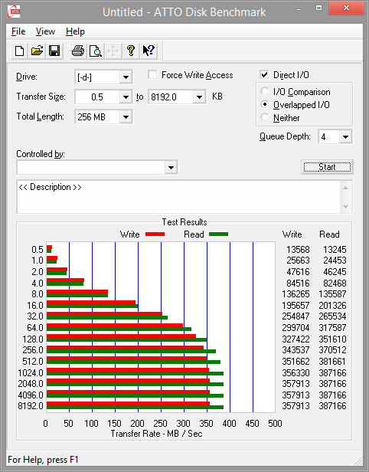Uncheck the Direct I/O checkbox
Screen dimensions: 369x472
click(x=264, y=74)
